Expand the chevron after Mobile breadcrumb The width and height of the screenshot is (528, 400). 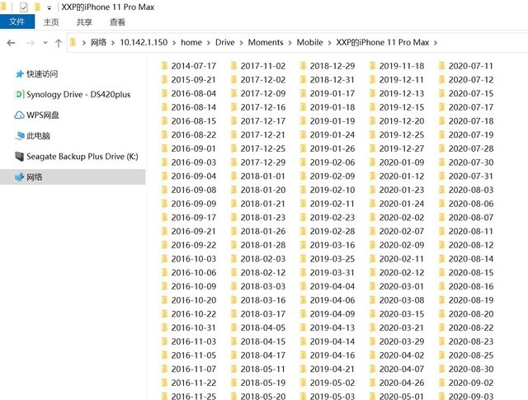click(330, 43)
